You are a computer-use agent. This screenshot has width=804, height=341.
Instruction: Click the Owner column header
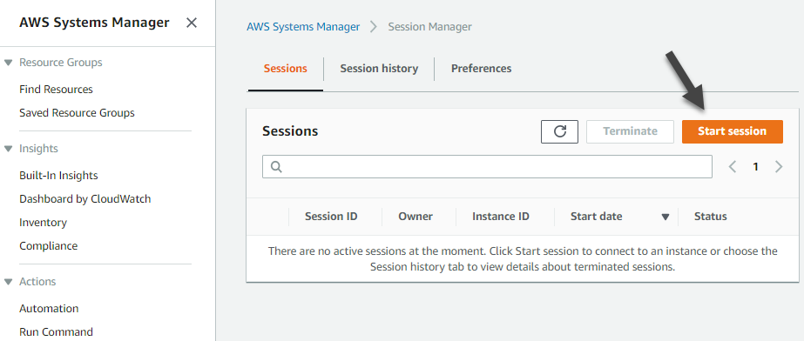tap(416, 217)
